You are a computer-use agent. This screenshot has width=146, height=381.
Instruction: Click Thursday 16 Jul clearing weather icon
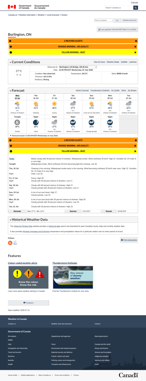pos(36,103)
